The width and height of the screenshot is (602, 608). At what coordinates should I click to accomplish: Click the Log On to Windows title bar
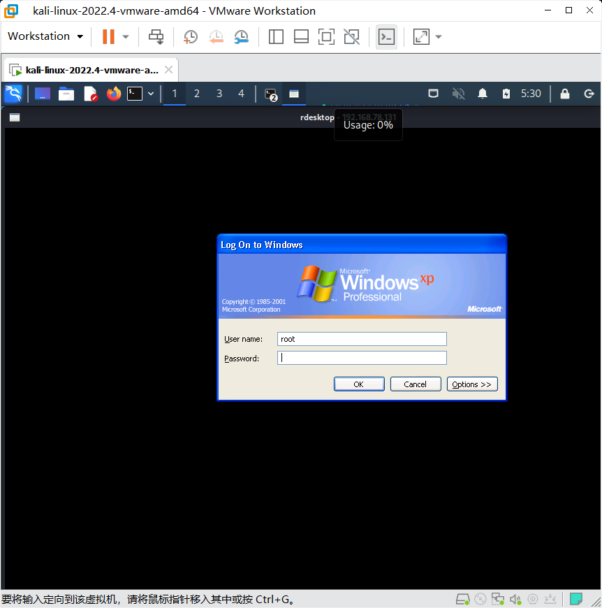click(362, 245)
